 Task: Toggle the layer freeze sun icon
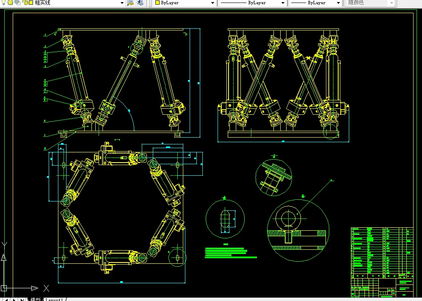[10, 3]
